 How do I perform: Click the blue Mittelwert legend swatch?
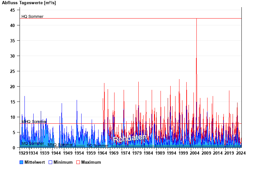[22, 162]
